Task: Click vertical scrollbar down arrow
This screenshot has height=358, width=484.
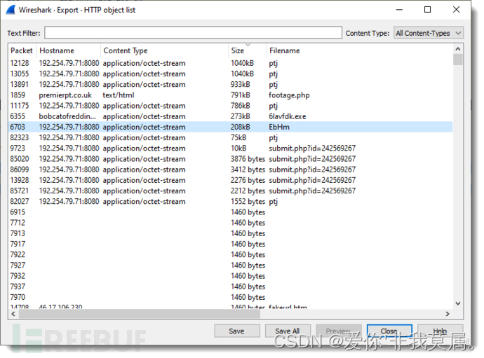Action: pyautogui.click(x=458, y=304)
